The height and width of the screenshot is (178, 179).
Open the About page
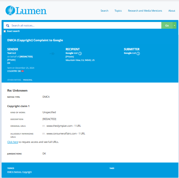(172, 11)
